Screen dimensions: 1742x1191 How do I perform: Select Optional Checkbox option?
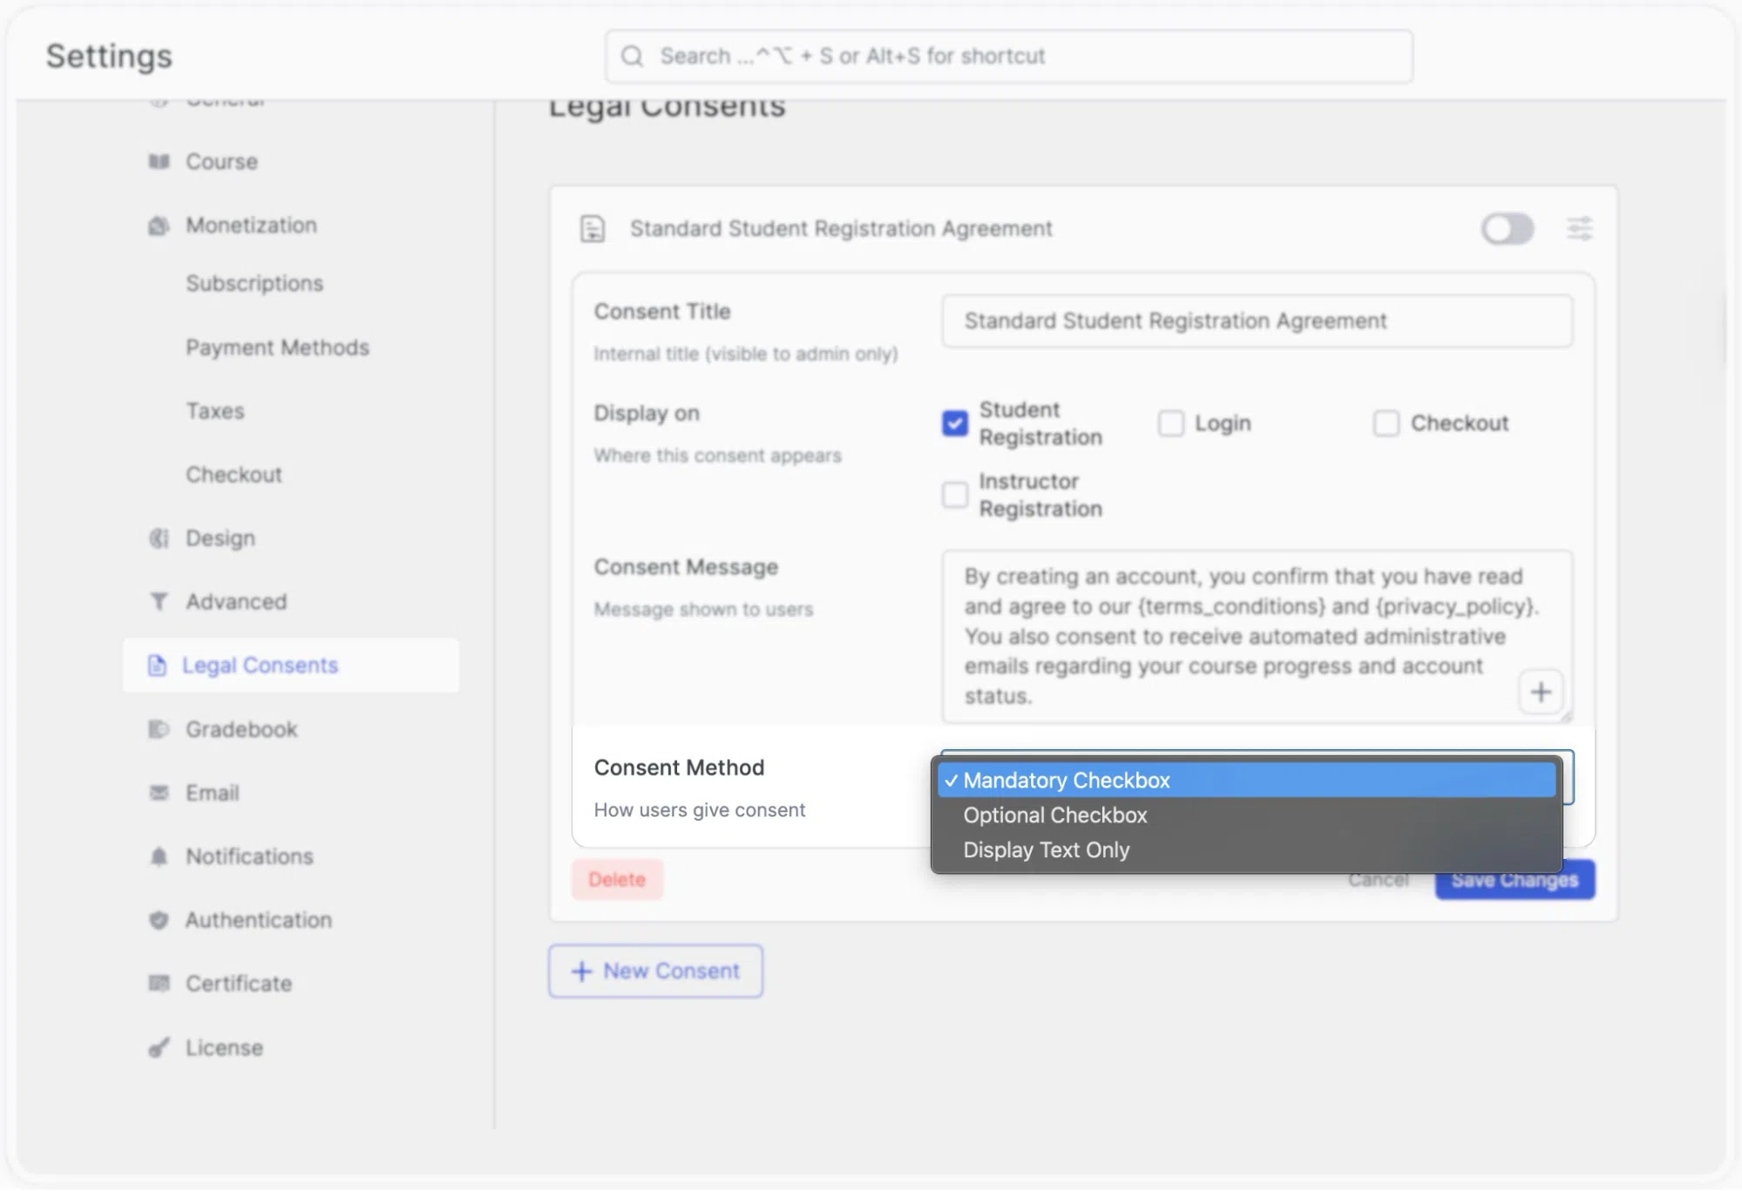pos(1247,815)
